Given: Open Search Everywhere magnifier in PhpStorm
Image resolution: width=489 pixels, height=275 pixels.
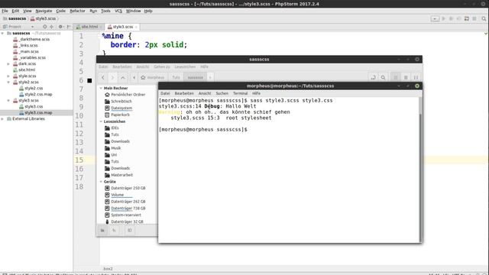Looking at the screenshot, I should [x=484, y=18].
